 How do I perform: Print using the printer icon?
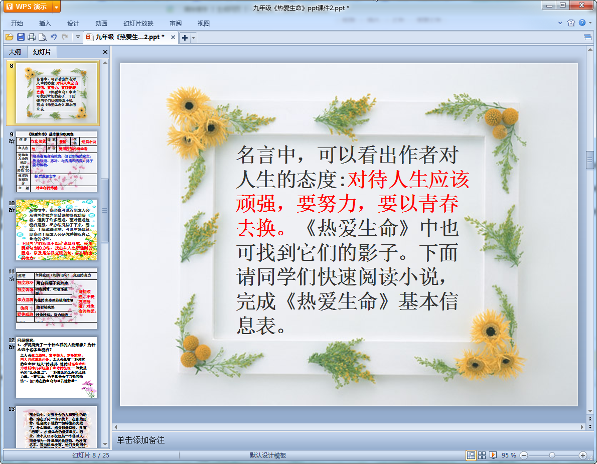pyautogui.click(x=32, y=37)
